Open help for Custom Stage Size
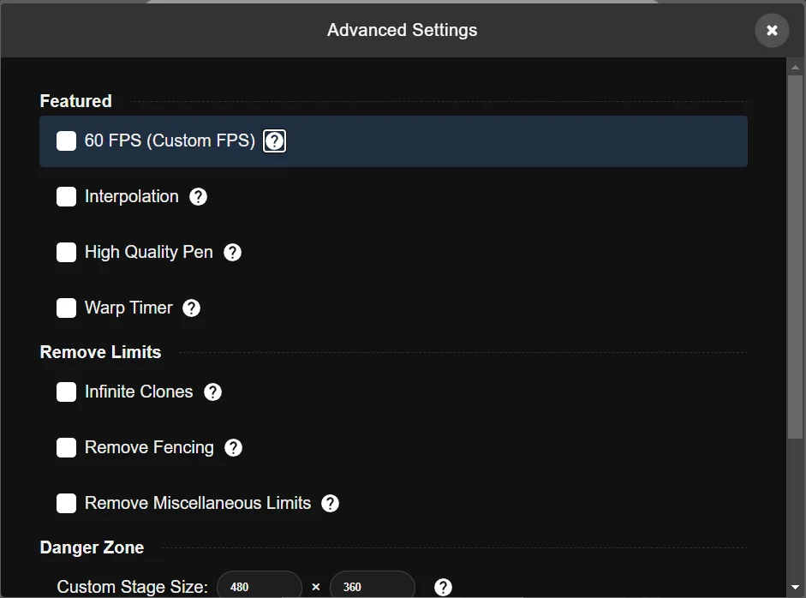Screen dimensions: 806x598 443,588
